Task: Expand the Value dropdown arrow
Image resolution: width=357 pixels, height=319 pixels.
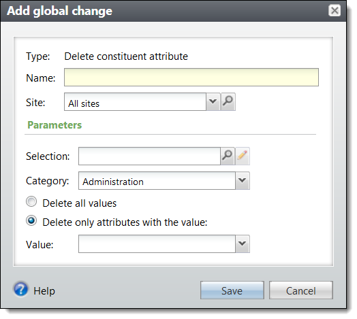Action: (x=243, y=244)
